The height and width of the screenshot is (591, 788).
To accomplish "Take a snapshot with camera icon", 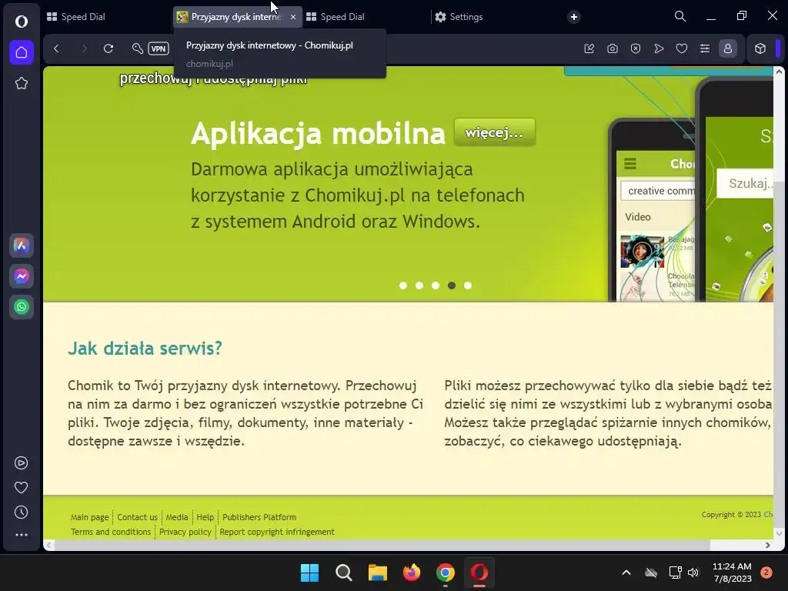I will tap(612, 48).
